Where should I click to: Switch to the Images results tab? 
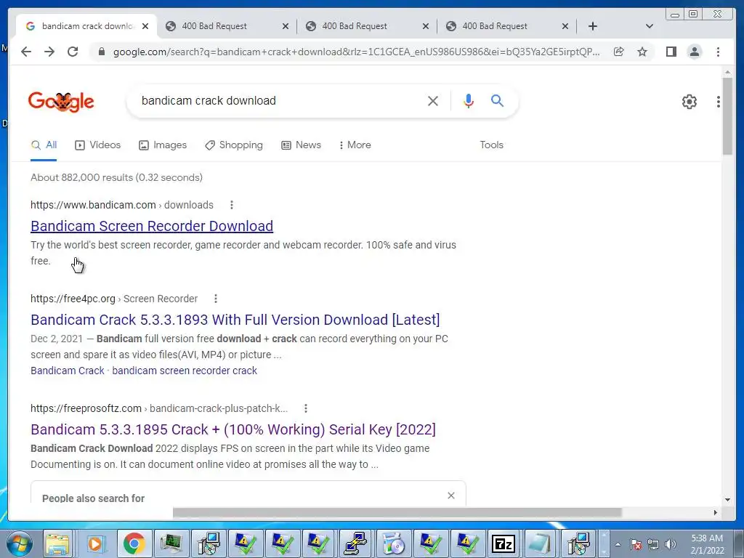(x=163, y=145)
